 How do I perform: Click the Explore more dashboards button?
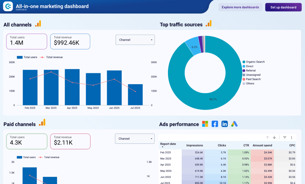coord(240,7)
